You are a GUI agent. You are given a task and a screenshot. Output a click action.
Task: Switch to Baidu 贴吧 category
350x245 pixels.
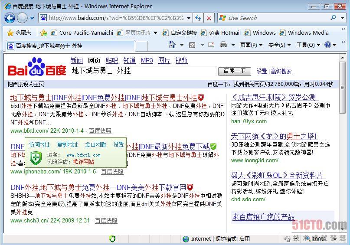(112, 60)
